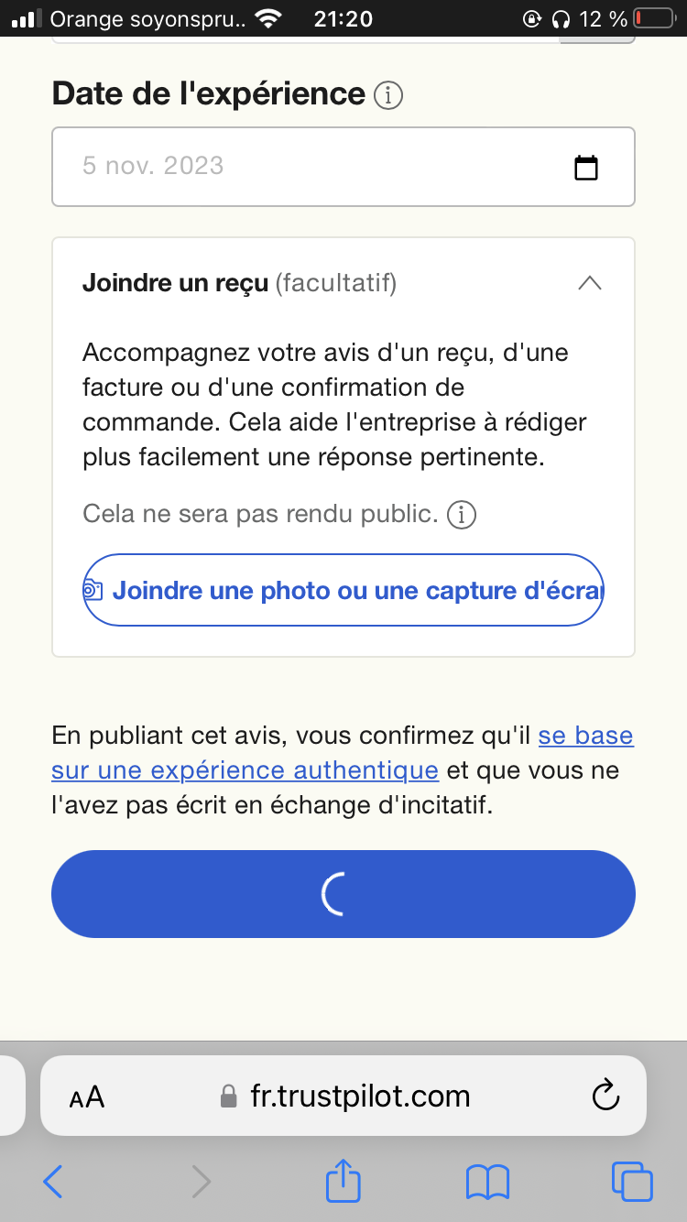Click the lock icon in the address bar

point(229,1097)
